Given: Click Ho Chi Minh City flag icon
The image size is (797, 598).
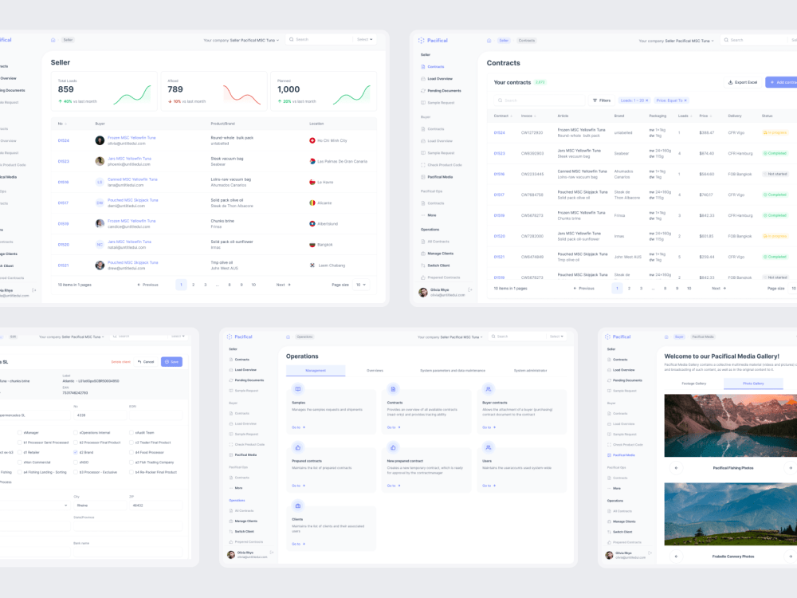Looking at the screenshot, I should (312, 140).
